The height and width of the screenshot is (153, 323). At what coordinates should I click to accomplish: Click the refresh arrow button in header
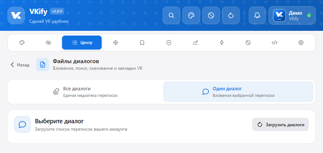231,15
